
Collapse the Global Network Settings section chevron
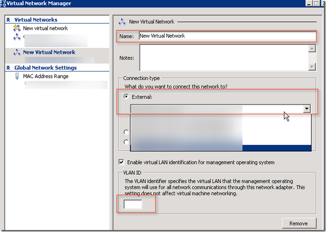pyautogui.click(x=8, y=68)
